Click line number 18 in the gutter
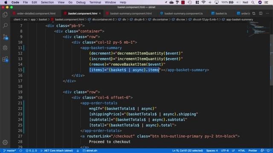Image resolution: width=273 pixels, height=153 pixels. pos(20,86)
